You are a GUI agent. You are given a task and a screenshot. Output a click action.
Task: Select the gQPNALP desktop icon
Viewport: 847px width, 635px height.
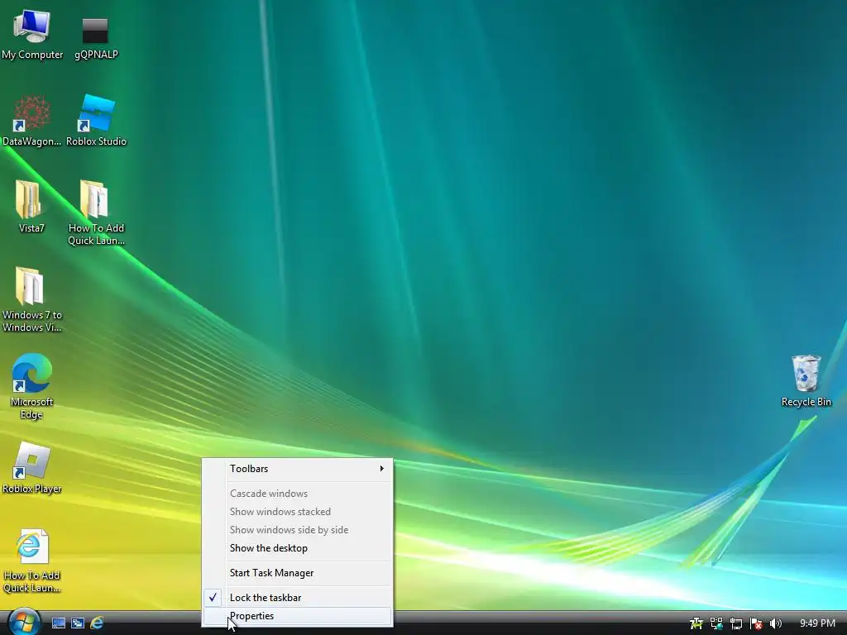(x=96, y=38)
